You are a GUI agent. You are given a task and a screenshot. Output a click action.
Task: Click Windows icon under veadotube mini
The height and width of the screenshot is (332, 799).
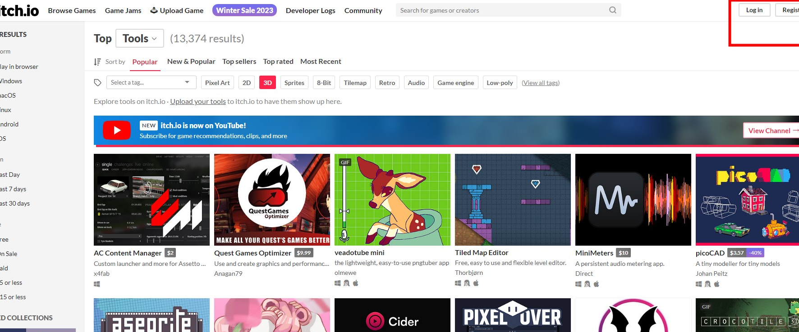click(x=337, y=283)
